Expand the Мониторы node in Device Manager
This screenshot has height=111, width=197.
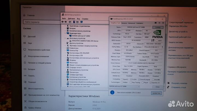pyautogui.click(x=65, y=62)
